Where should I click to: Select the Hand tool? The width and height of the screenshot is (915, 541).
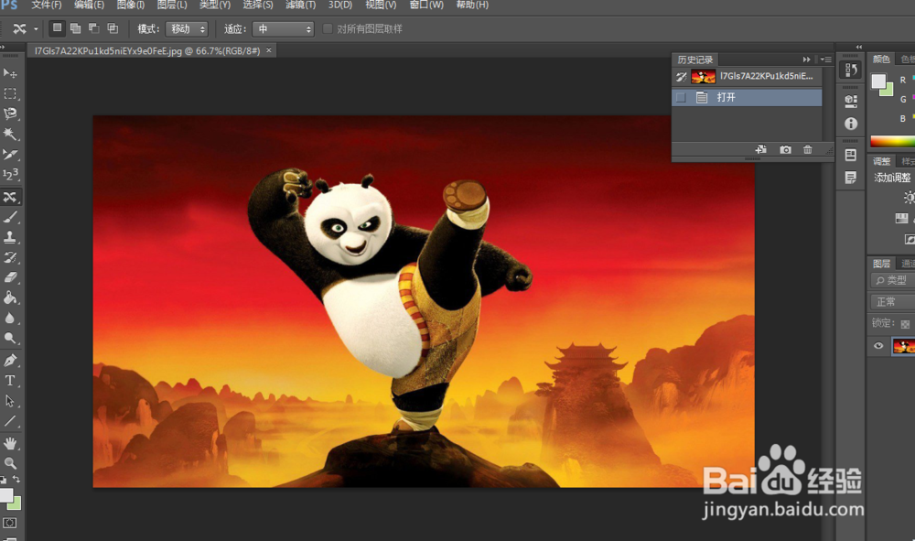coord(10,443)
